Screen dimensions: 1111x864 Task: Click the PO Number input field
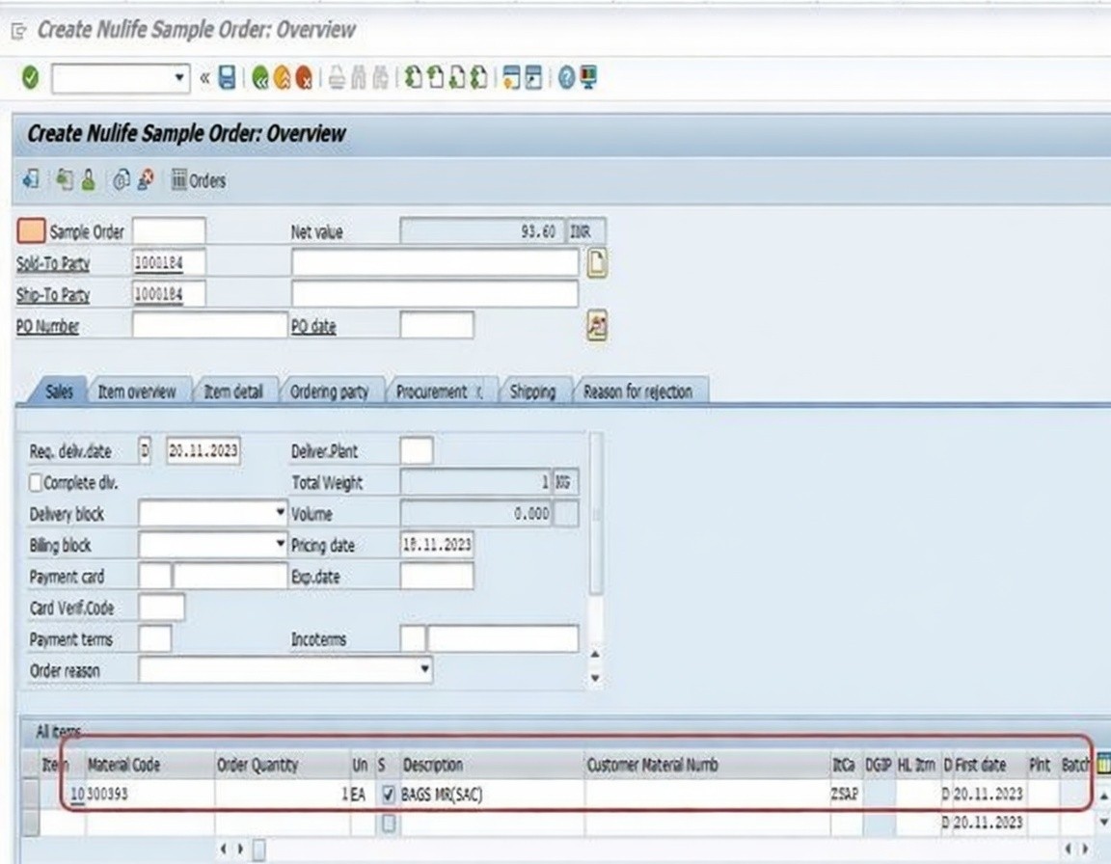coord(209,326)
